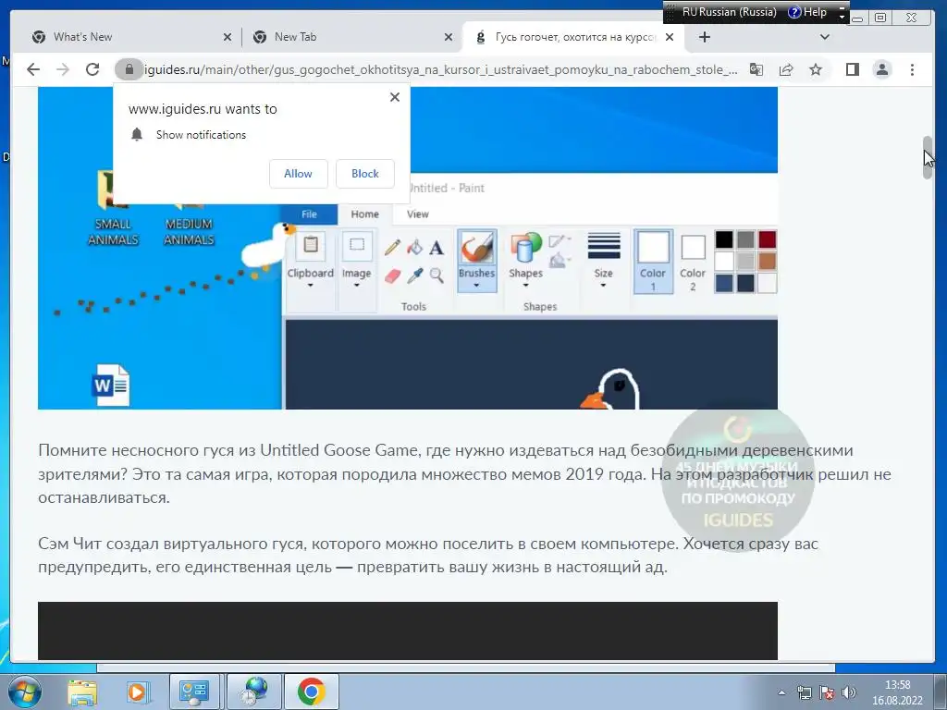Click paragraph starting 'Помните несносного гуся'
Screen dimensions: 947x710
pos(464,474)
